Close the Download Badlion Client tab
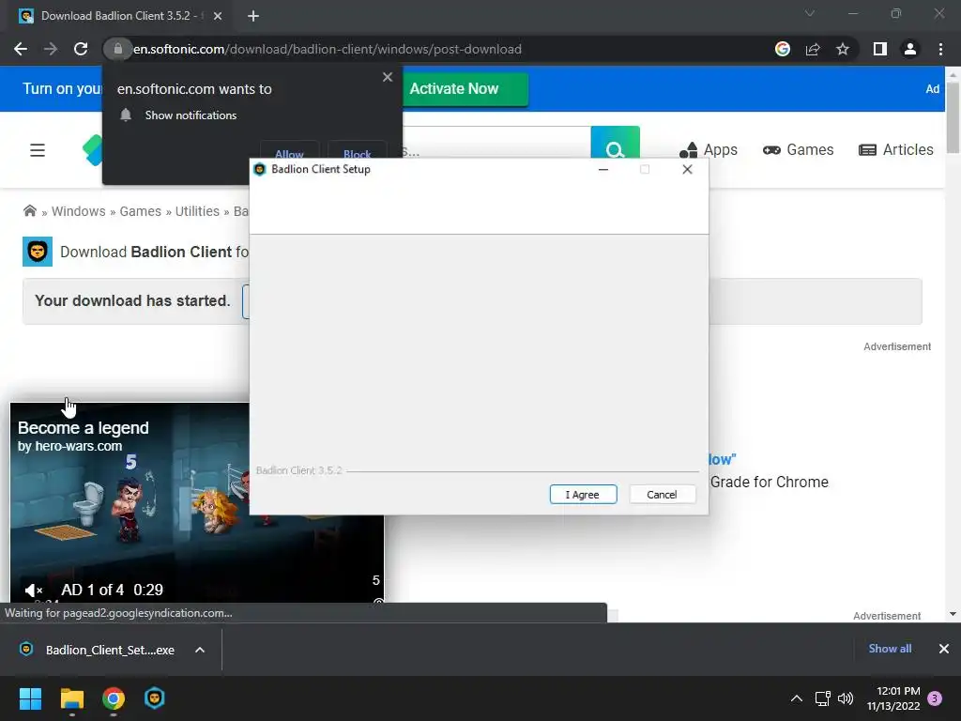The image size is (961, 721). click(x=218, y=16)
